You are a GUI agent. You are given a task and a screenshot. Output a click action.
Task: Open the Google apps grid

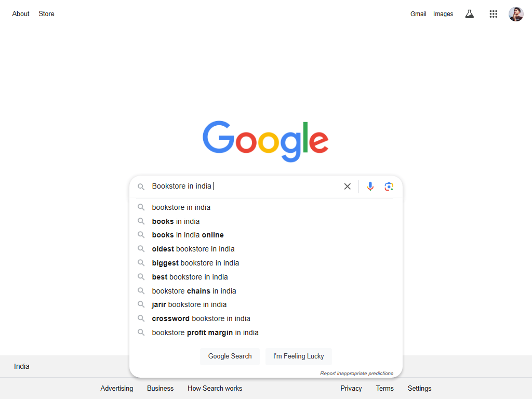click(494, 14)
